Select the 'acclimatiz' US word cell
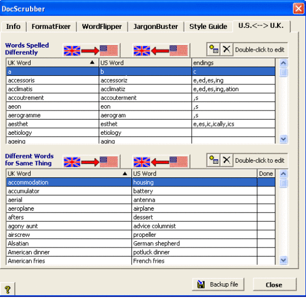This screenshot has height=298, width=306. 145,89
